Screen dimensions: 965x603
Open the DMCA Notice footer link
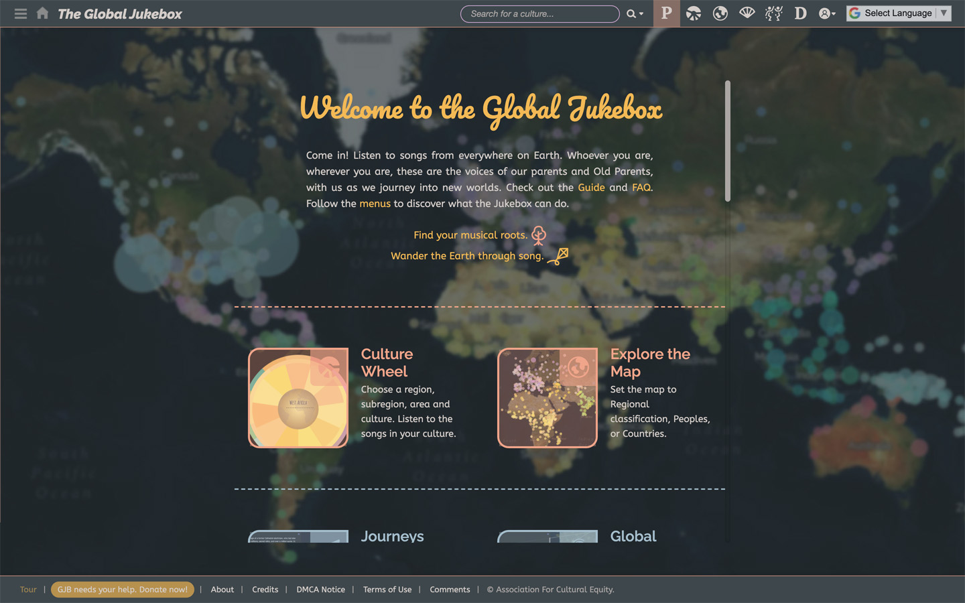[x=321, y=590]
